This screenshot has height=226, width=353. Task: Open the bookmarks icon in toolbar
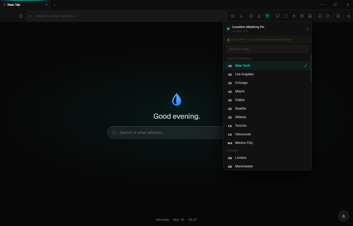320,16
